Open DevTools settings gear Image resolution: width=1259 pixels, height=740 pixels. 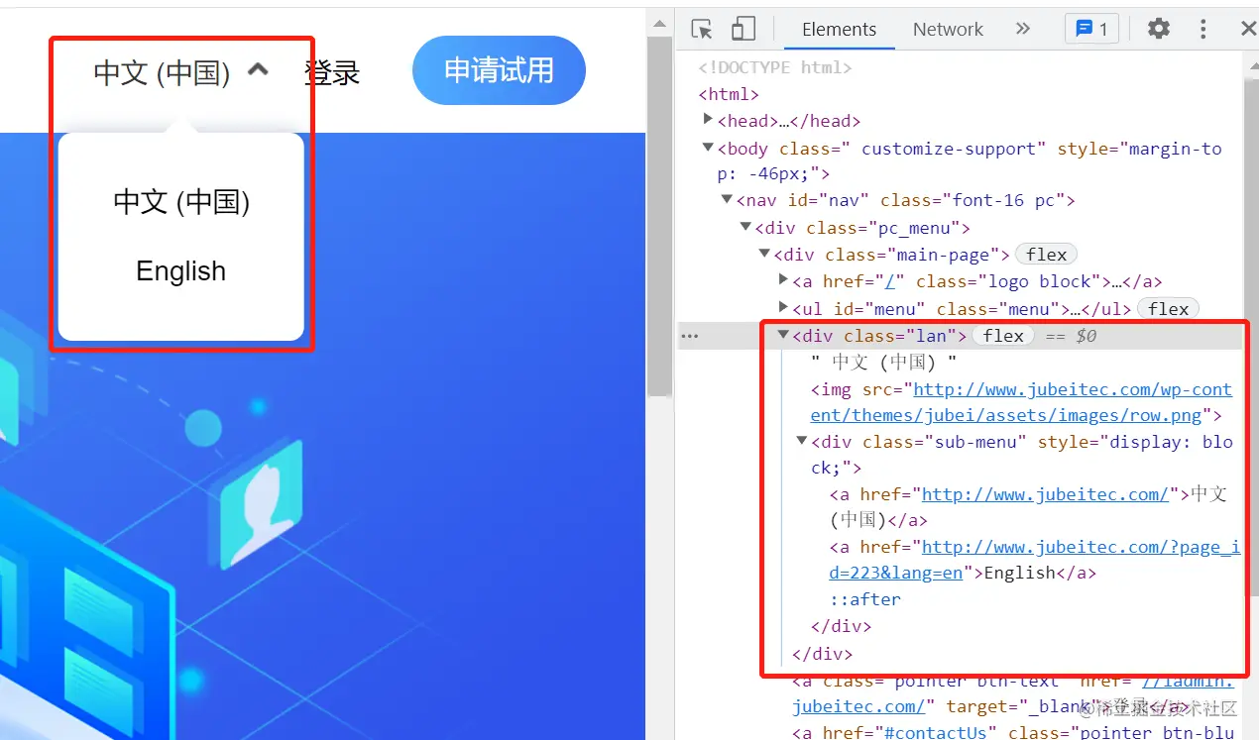point(1158,29)
